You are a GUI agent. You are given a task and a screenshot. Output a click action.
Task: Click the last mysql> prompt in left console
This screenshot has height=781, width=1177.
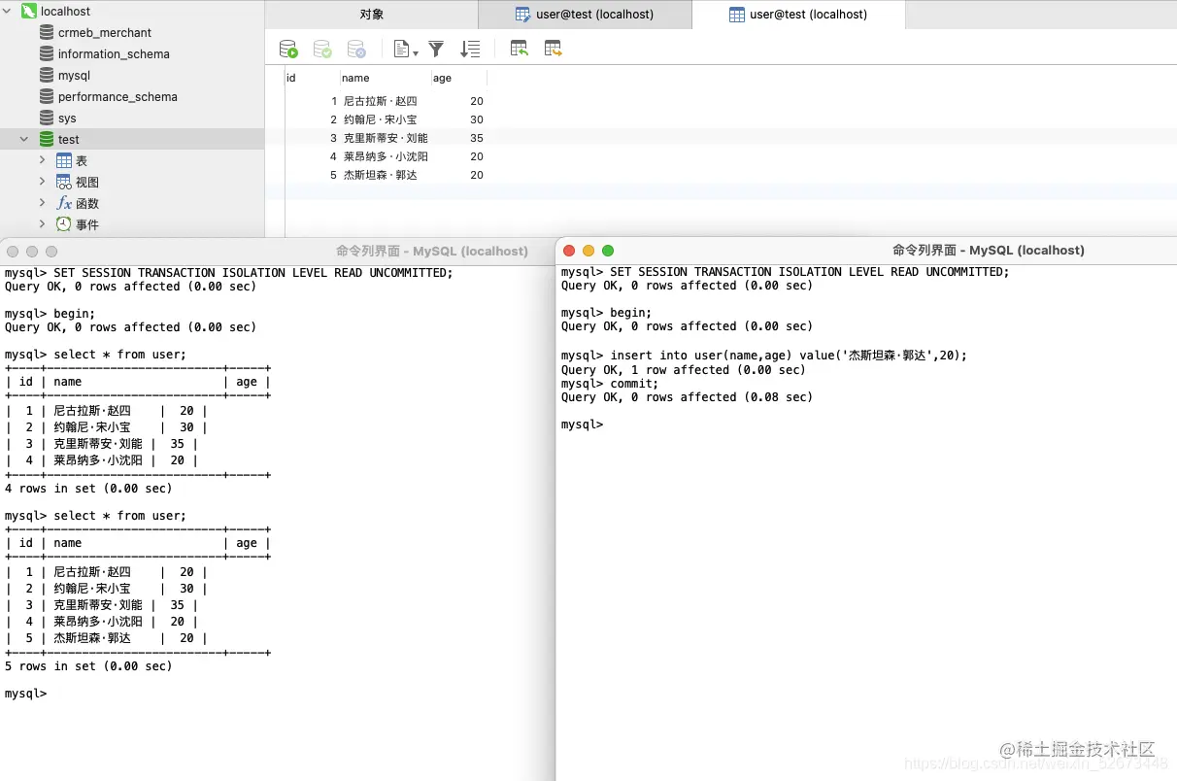coord(26,694)
